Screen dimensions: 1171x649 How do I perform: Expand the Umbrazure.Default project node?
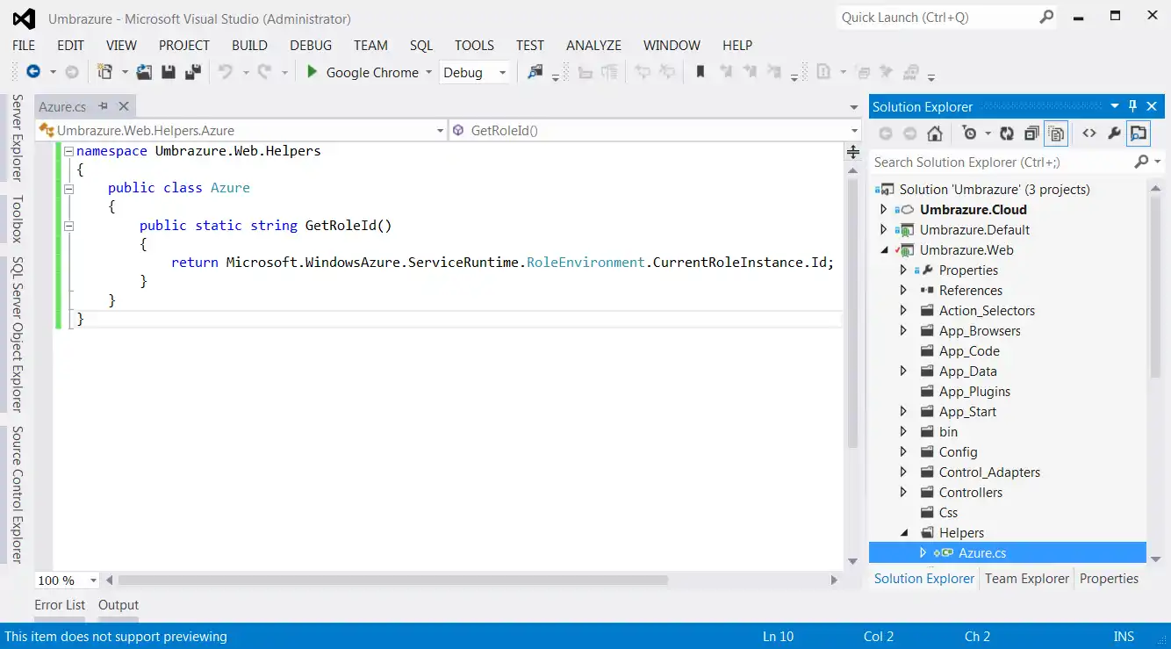(x=884, y=230)
